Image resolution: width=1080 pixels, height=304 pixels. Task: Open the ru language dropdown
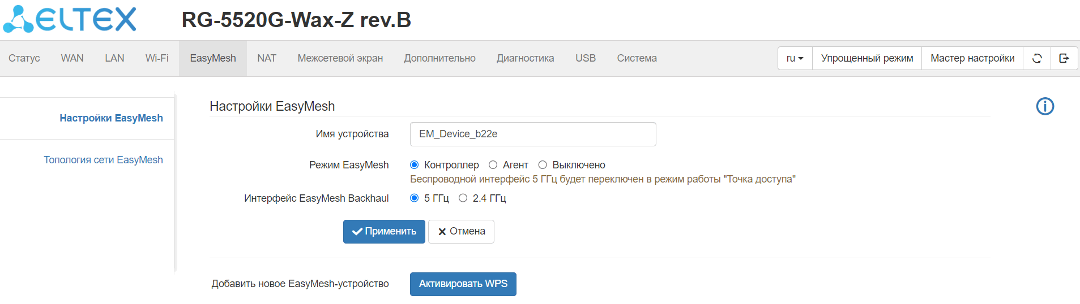tap(795, 58)
